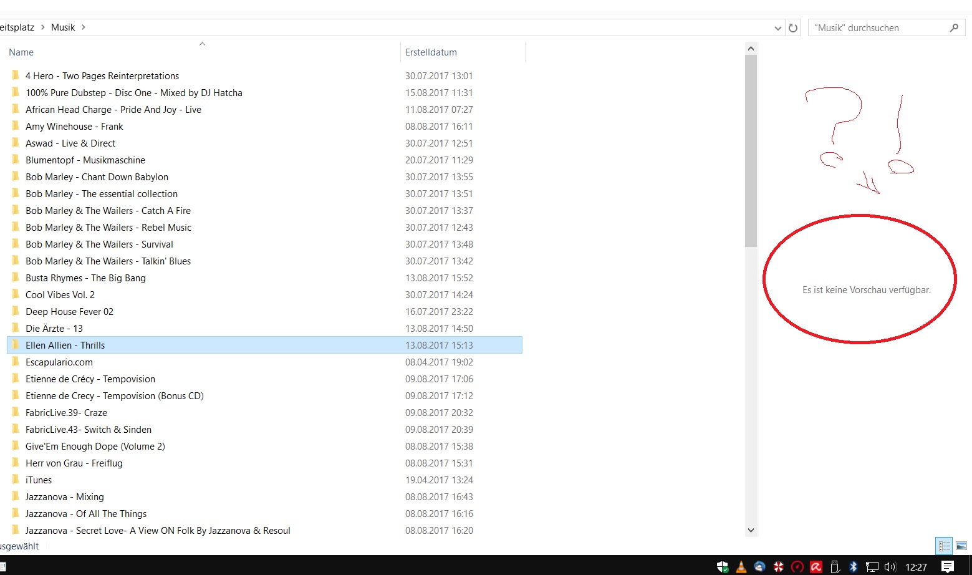Expand the chevron after Musik in breadcrumb
Screen dimensions: 972x575
(83, 27)
